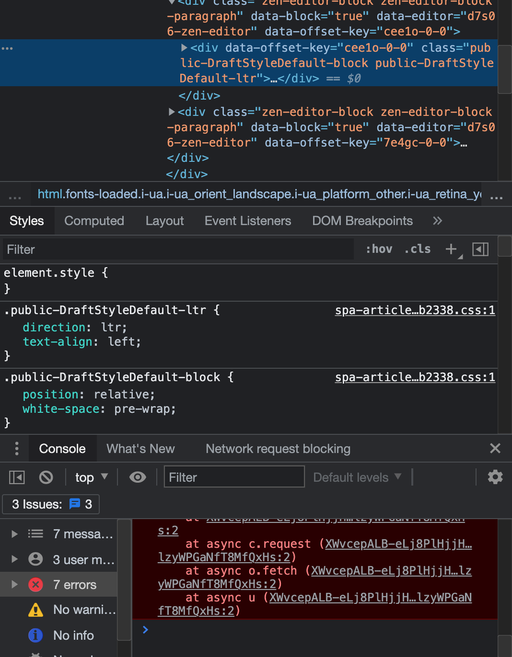Expand the 7 messages sidebar group
512x657 pixels.
tap(15, 534)
